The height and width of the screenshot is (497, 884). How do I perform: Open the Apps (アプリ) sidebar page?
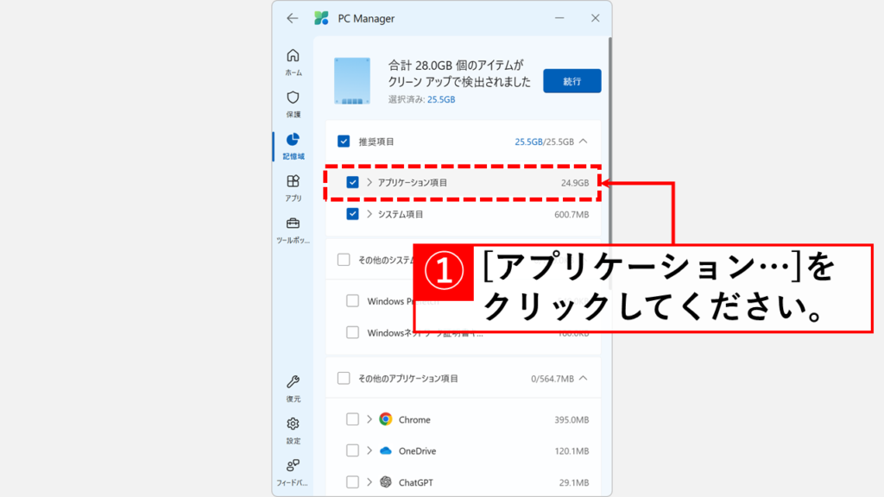(x=293, y=186)
